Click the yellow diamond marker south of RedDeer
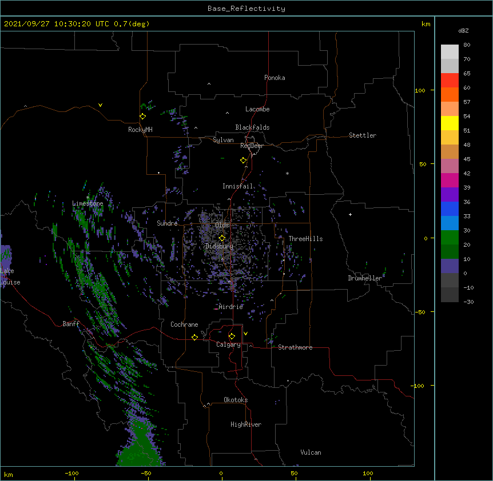Image resolution: width=493 pixels, height=481 pixels. coord(243,161)
